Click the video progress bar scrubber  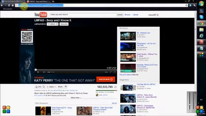point(36,70)
